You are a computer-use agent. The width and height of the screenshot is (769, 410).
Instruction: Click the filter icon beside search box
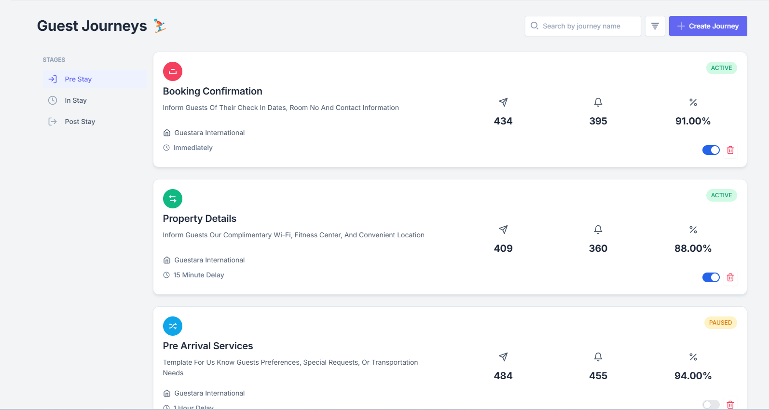coord(655,26)
